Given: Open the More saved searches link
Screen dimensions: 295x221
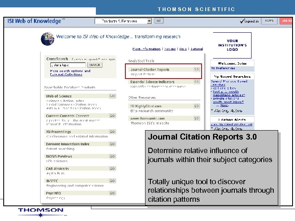Looking at the screenshot, I should (x=224, y=106).
